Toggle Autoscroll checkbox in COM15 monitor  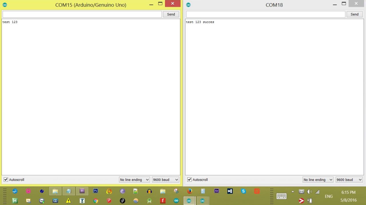click(x=6, y=180)
